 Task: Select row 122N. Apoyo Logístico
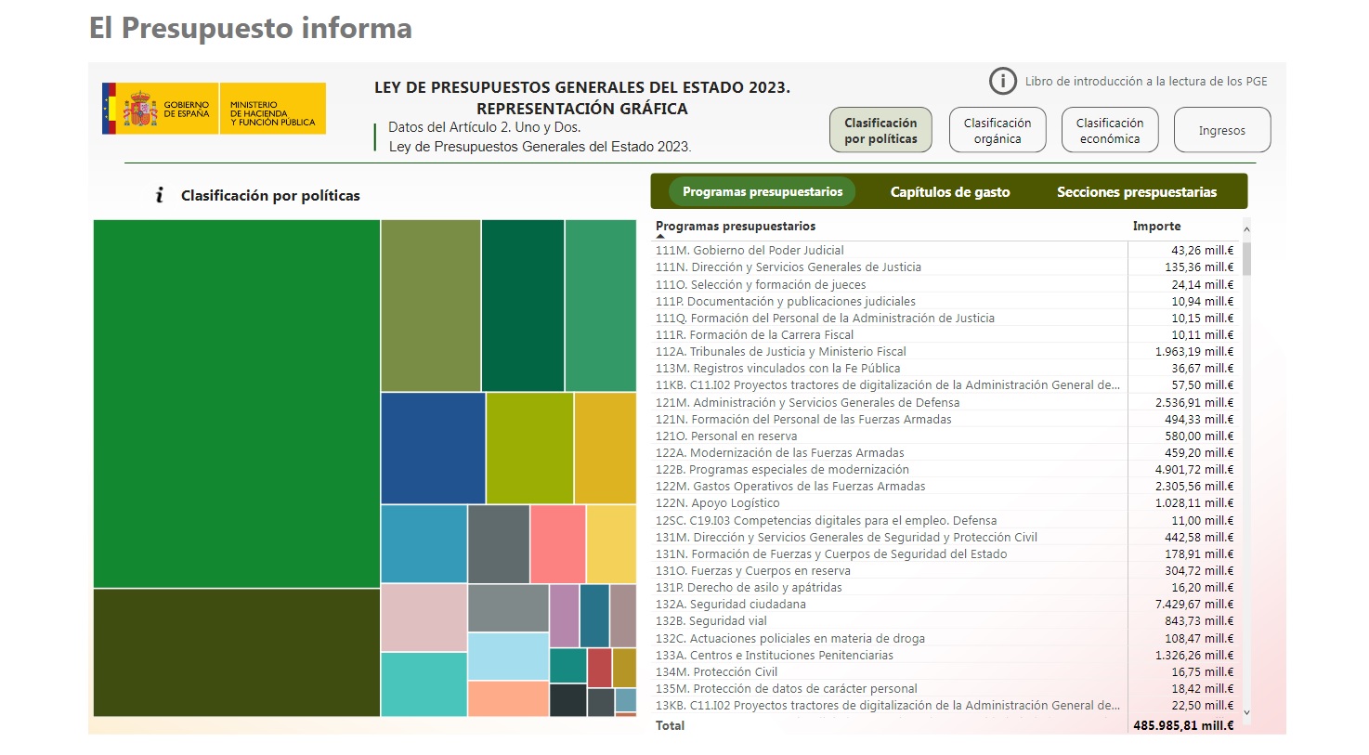click(x=946, y=503)
